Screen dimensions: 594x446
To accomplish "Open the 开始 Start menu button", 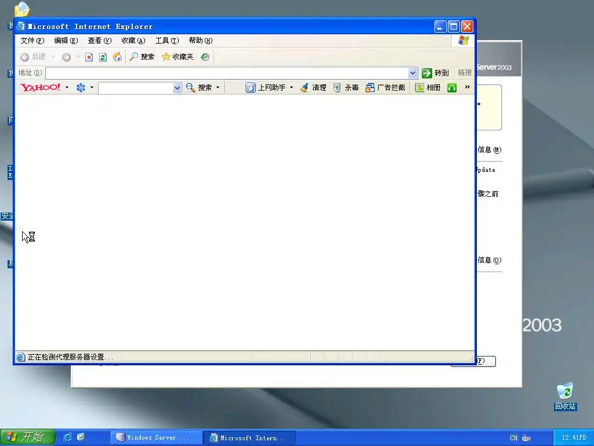I will [x=27, y=437].
